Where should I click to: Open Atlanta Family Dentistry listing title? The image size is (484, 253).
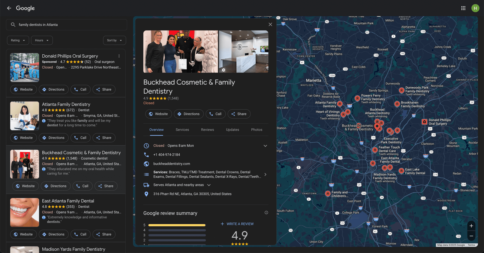point(66,104)
